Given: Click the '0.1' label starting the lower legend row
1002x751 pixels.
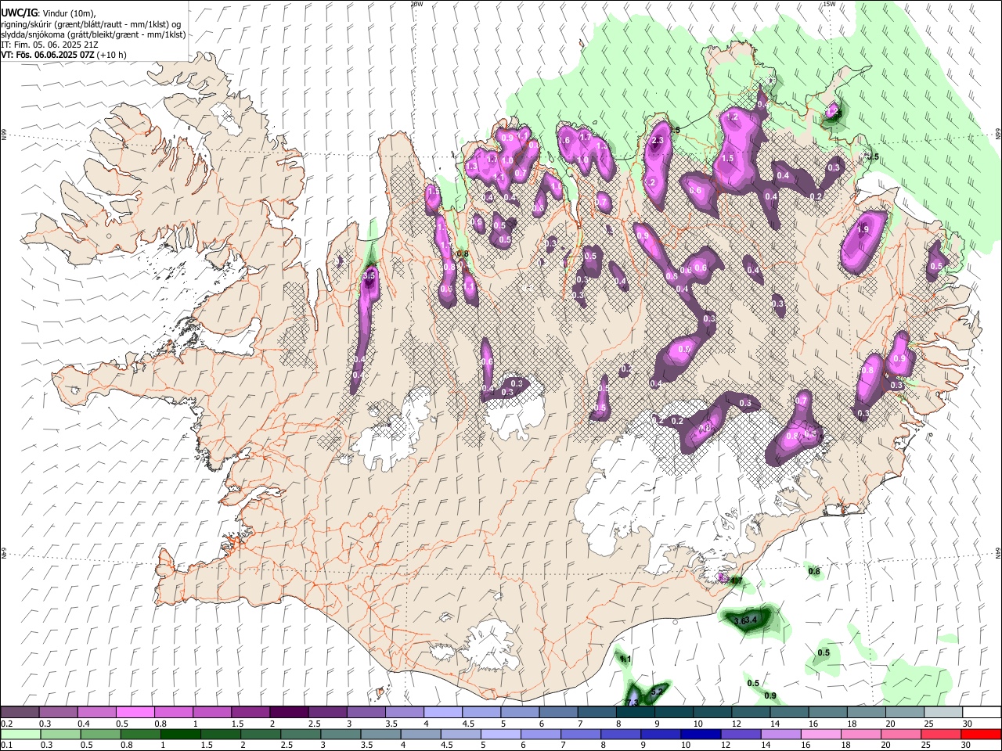Looking at the screenshot, I should [x=7, y=746].
